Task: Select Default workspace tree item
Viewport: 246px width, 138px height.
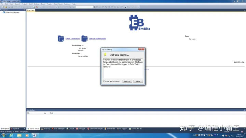Action: pos(12,12)
